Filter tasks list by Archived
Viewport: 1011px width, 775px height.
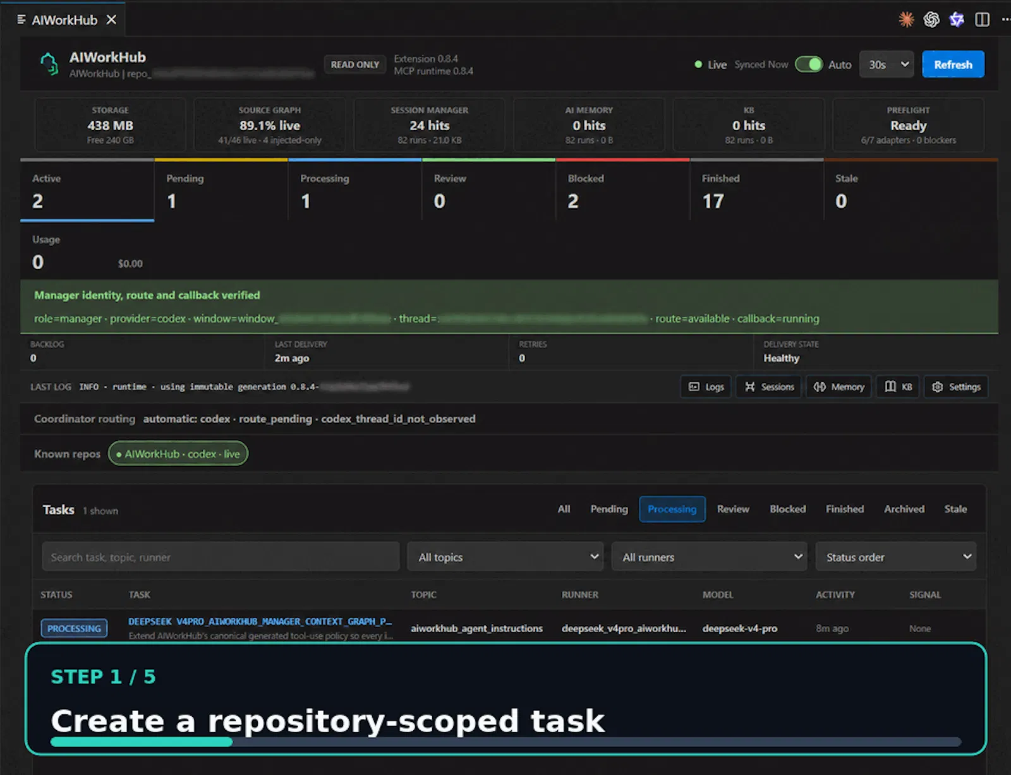(x=904, y=509)
